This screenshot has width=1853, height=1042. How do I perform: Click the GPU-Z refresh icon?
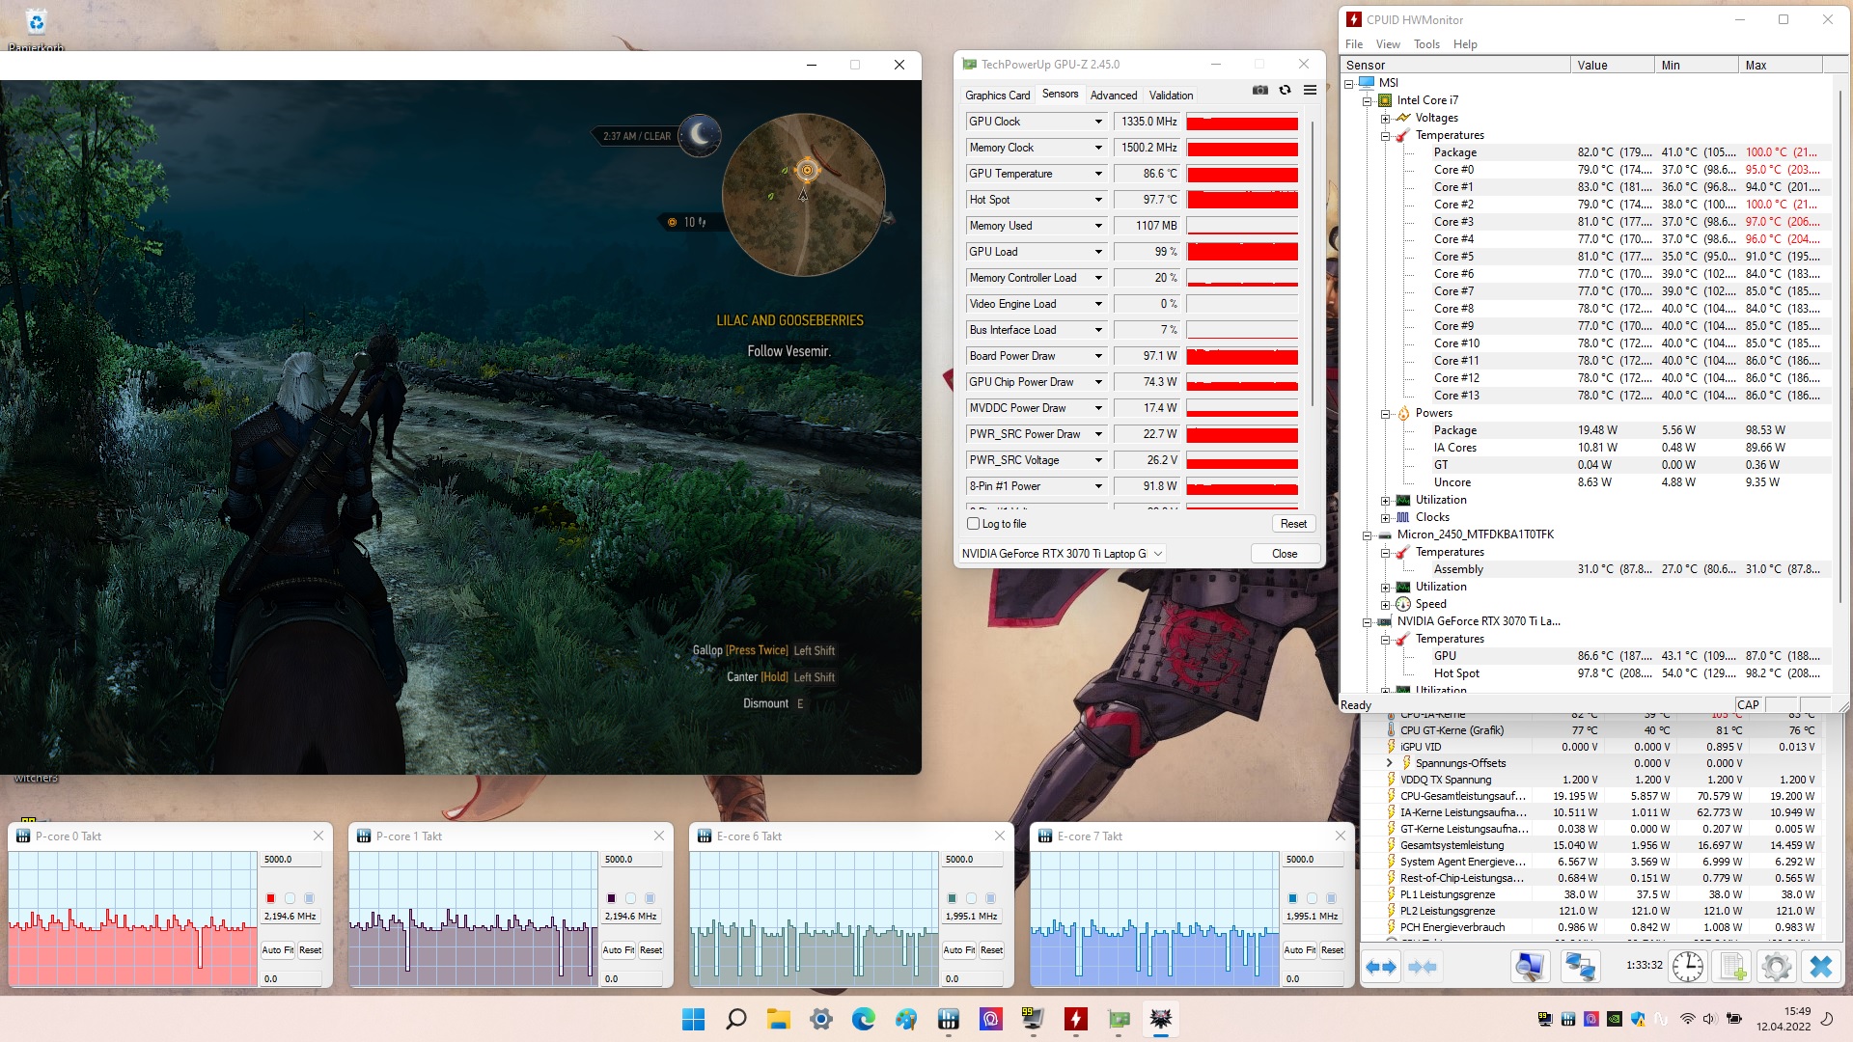[x=1285, y=91]
